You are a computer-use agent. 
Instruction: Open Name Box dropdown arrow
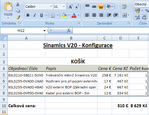44,31
